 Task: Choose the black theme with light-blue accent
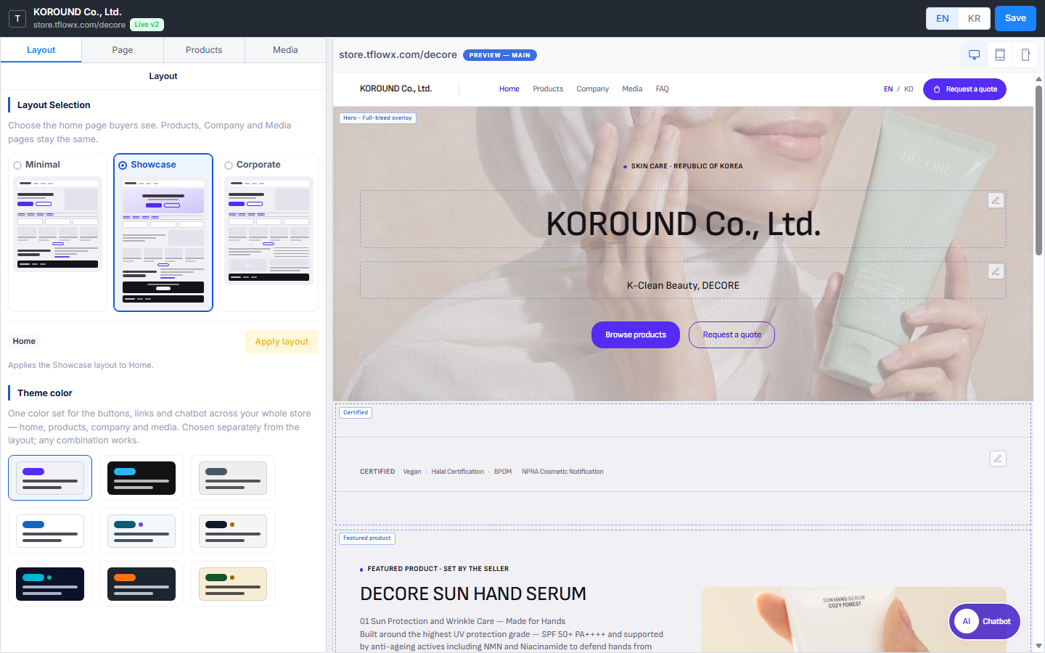point(142,478)
